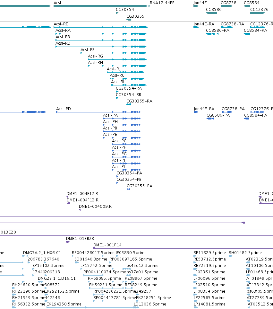Image resolution: width=273 pixels, height=309 pixels.
Task: Click transcript label Acsl-RJ
Action: (114, 69)
